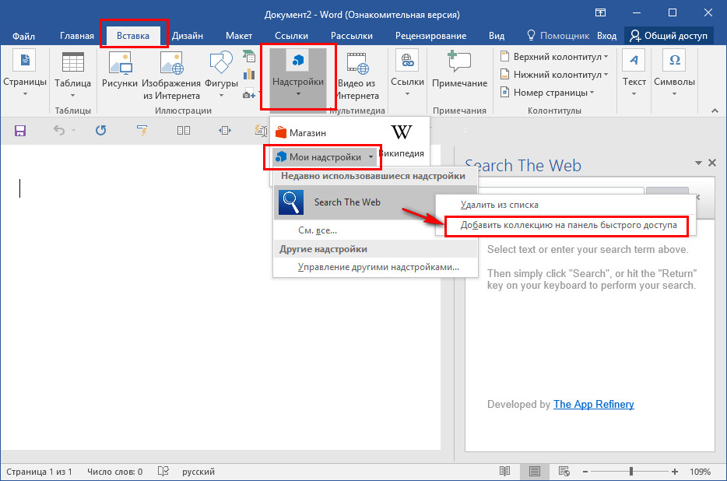Open the Ссылки links group
The image size is (727, 481).
click(407, 73)
